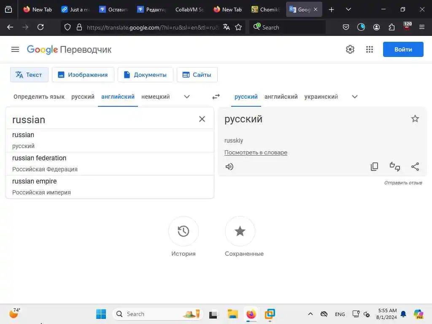Open the tracking protection shield
The image size is (432, 324).
67,27
